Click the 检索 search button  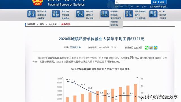point(155,2)
